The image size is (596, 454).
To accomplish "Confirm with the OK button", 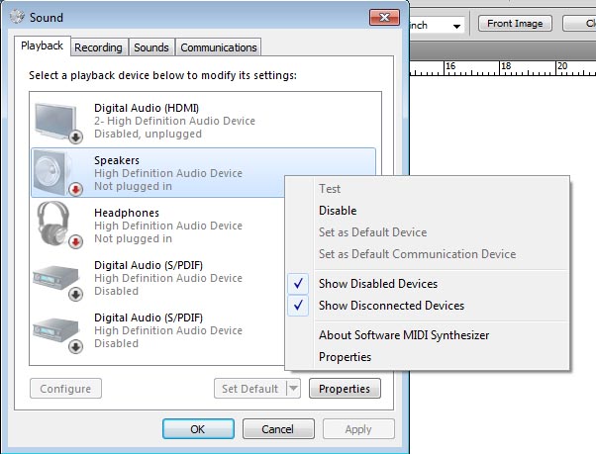I will pos(198,429).
